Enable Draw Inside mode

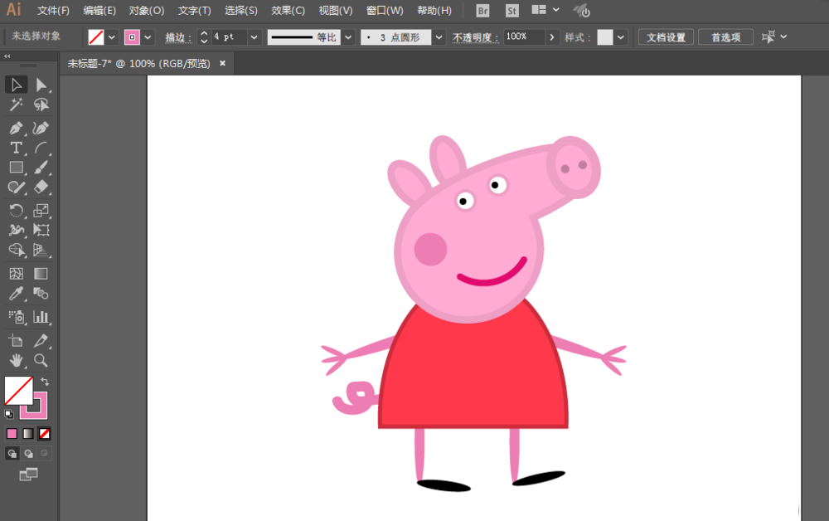(45, 453)
